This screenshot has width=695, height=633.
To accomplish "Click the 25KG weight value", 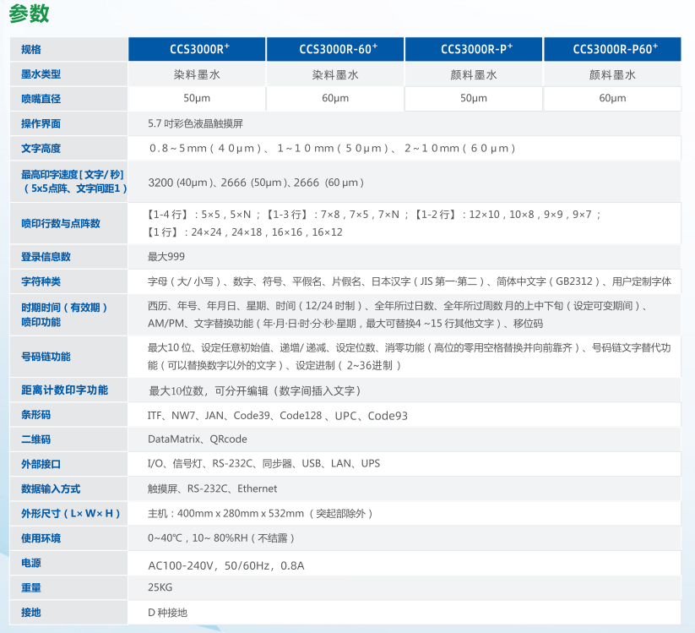I will 160,587.
